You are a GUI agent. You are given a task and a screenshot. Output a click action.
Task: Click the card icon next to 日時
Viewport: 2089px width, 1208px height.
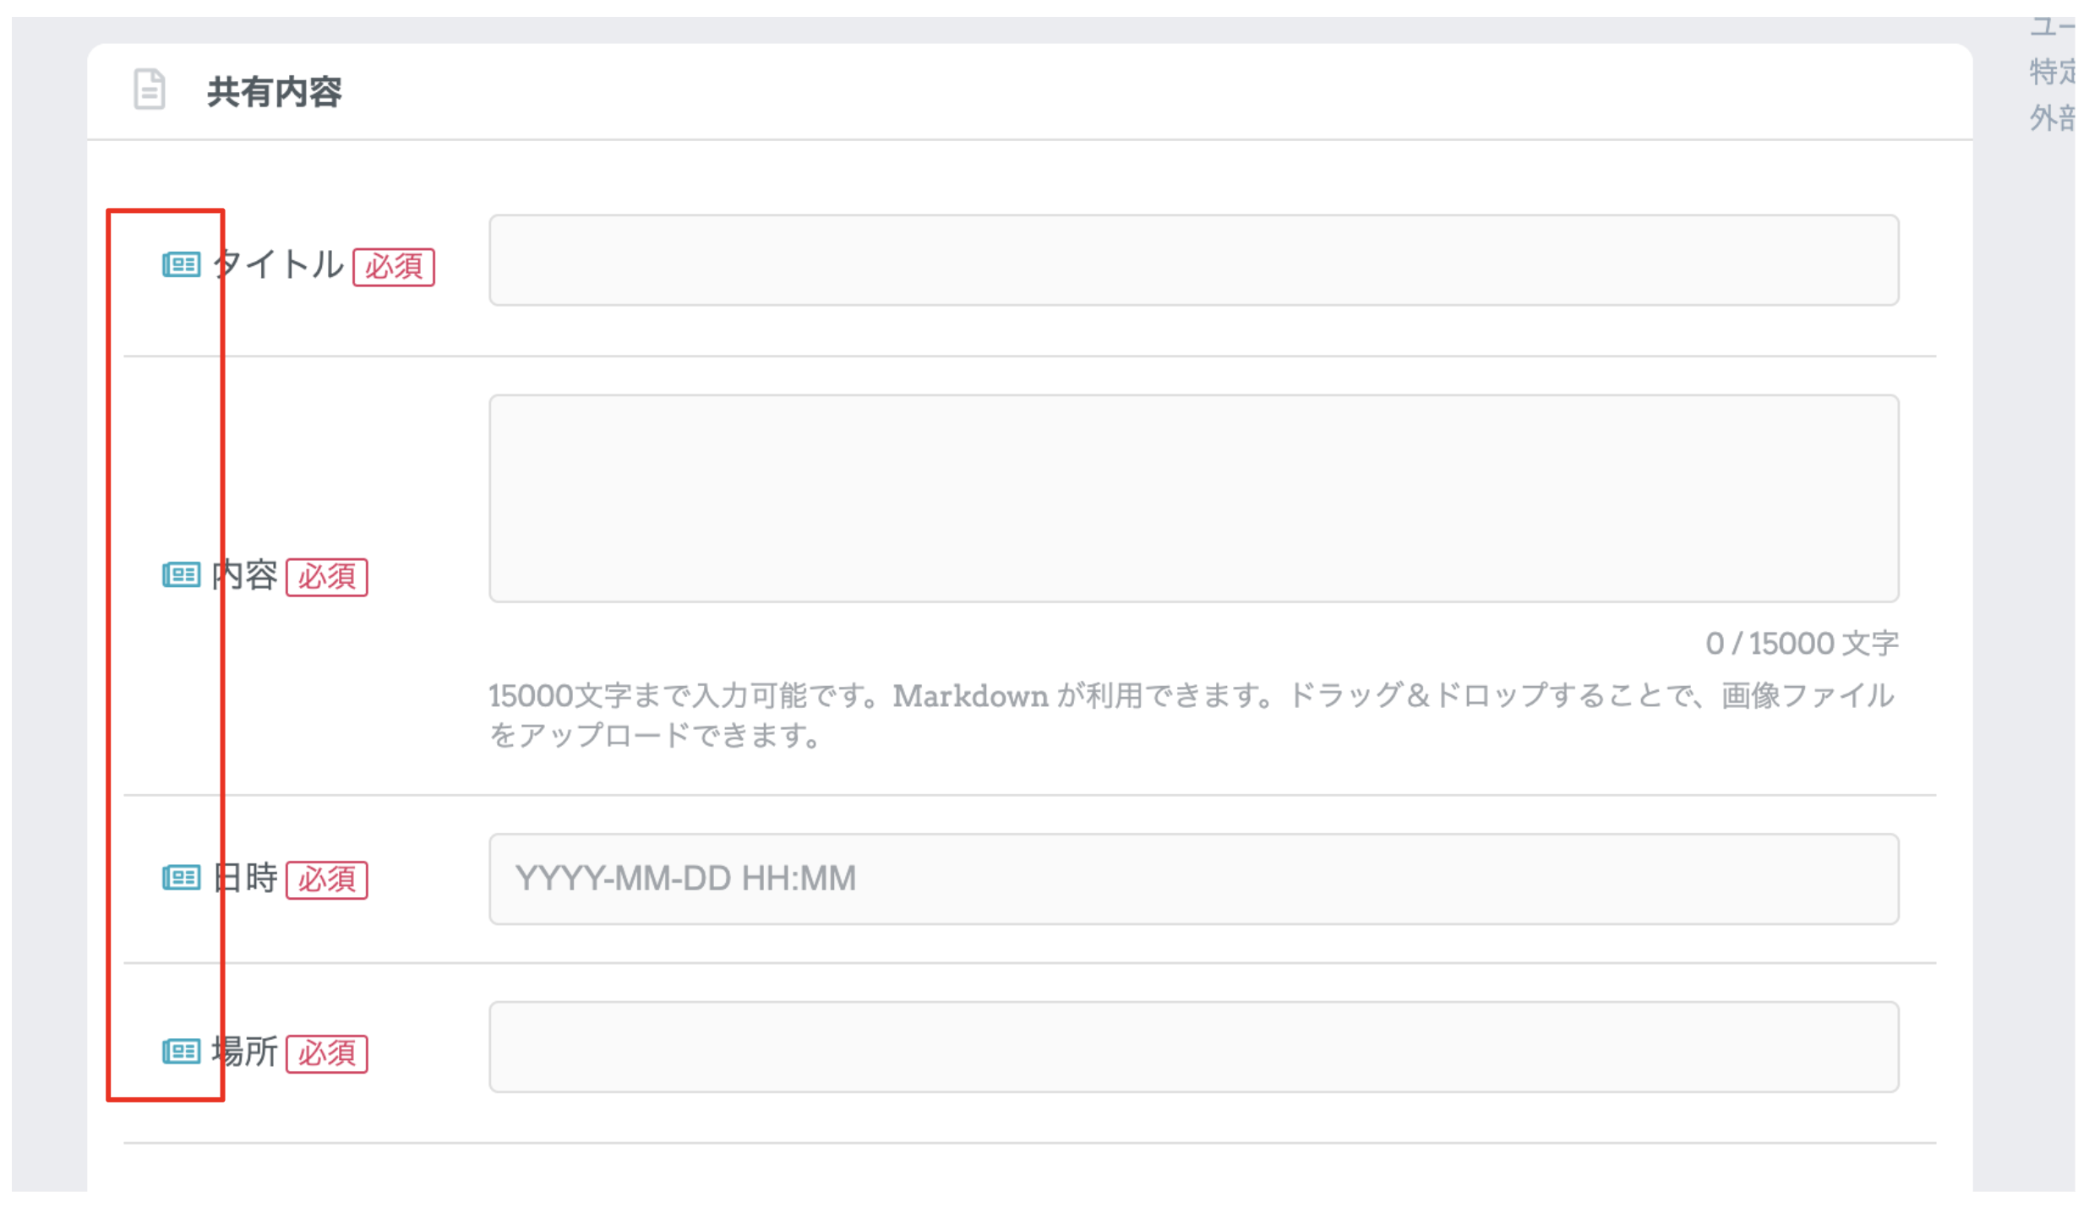(x=181, y=878)
